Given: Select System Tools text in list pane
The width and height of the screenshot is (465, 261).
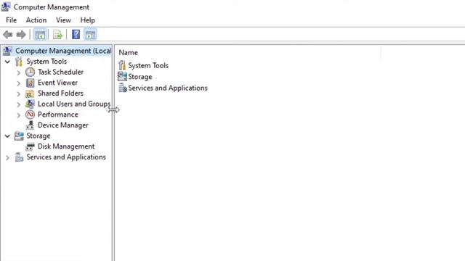Looking at the screenshot, I should [x=148, y=65].
